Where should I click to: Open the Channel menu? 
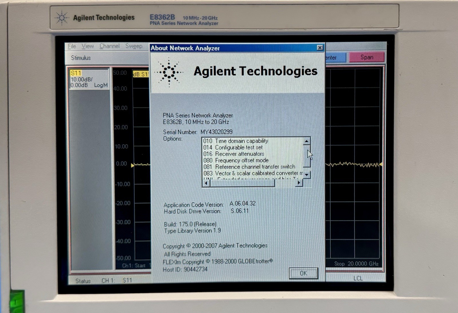109,46
